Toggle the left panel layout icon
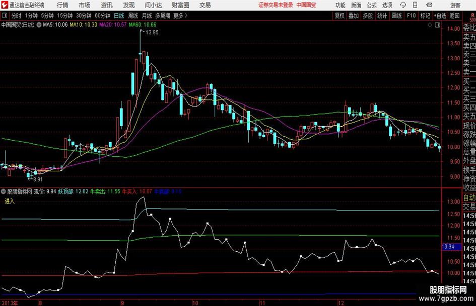This screenshot has width=476, height=306. tap(4, 16)
